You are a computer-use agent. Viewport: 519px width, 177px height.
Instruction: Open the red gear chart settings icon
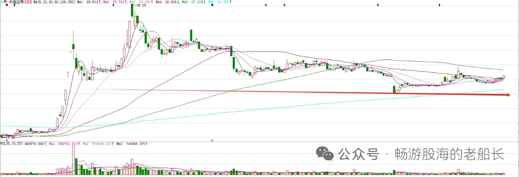tap(6, 2)
